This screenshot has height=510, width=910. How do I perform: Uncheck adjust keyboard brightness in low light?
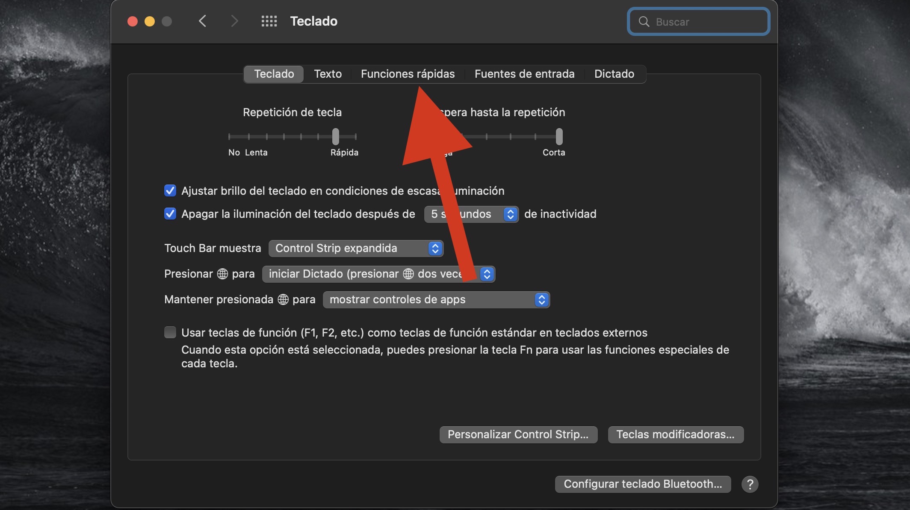(x=170, y=191)
